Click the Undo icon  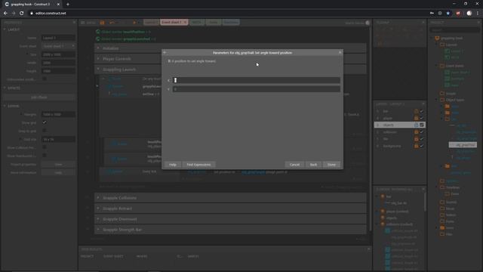pos(112,23)
